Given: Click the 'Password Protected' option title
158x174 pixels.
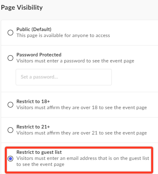Looking at the screenshot, I should click(39, 55).
